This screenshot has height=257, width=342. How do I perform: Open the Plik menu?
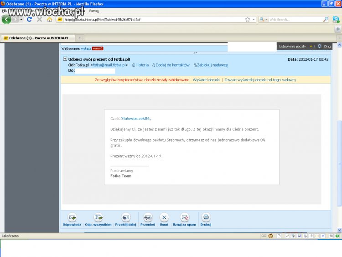[5, 10]
